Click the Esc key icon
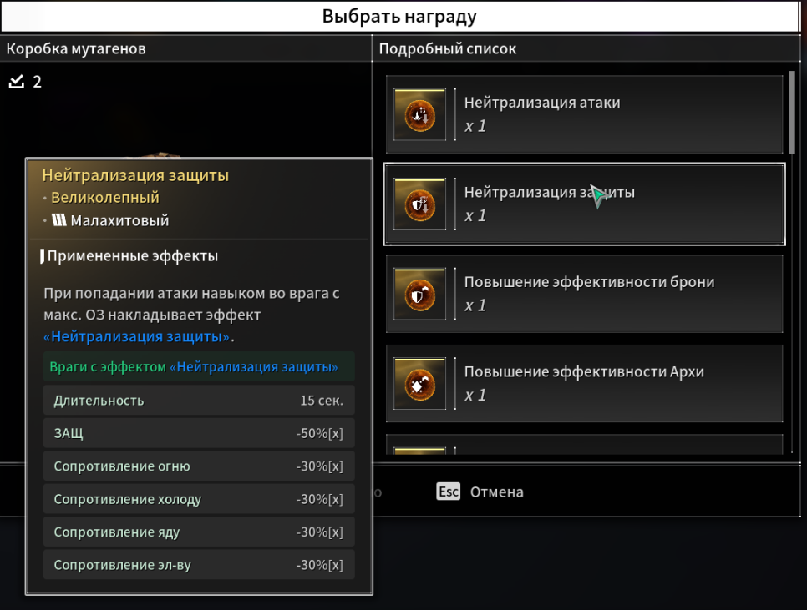807x610 pixels. click(x=449, y=492)
